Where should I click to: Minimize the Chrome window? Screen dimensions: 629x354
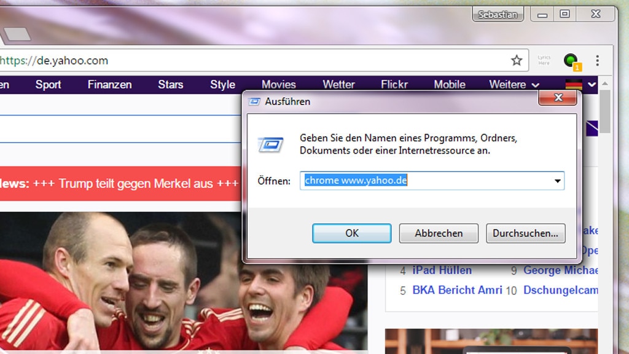[x=542, y=15]
